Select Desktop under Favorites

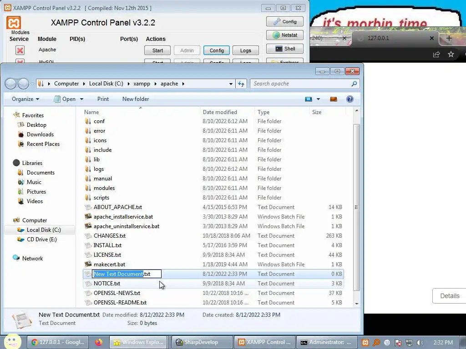click(36, 125)
